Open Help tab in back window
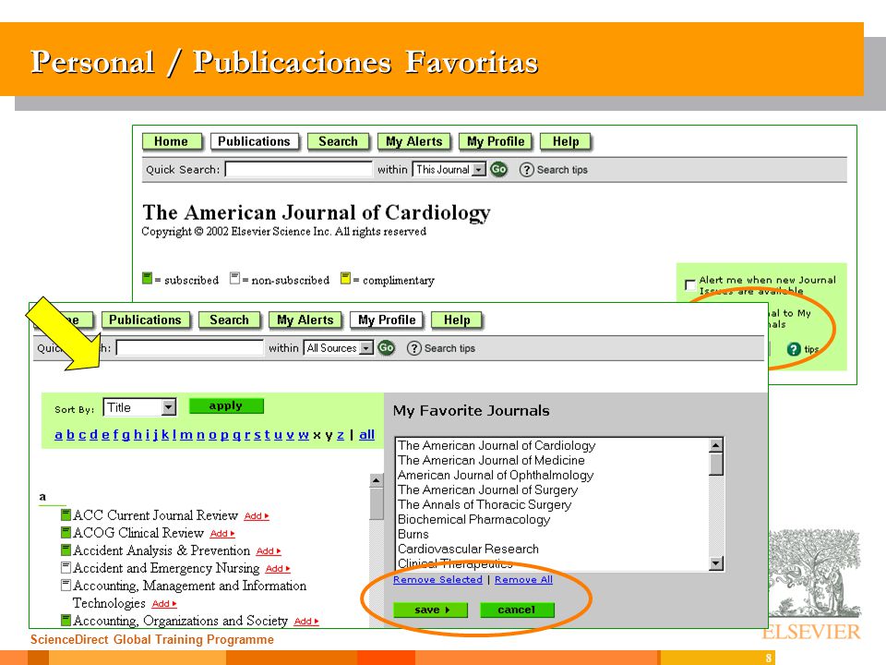The height and width of the screenshot is (665, 886). point(566,141)
